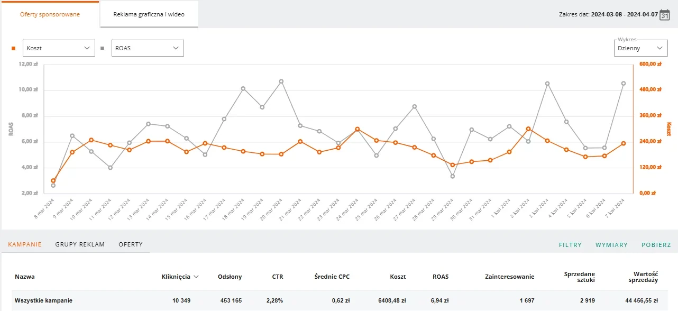Click the gray ROAS series color square
The width and height of the screenshot is (678, 311).
(103, 48)
